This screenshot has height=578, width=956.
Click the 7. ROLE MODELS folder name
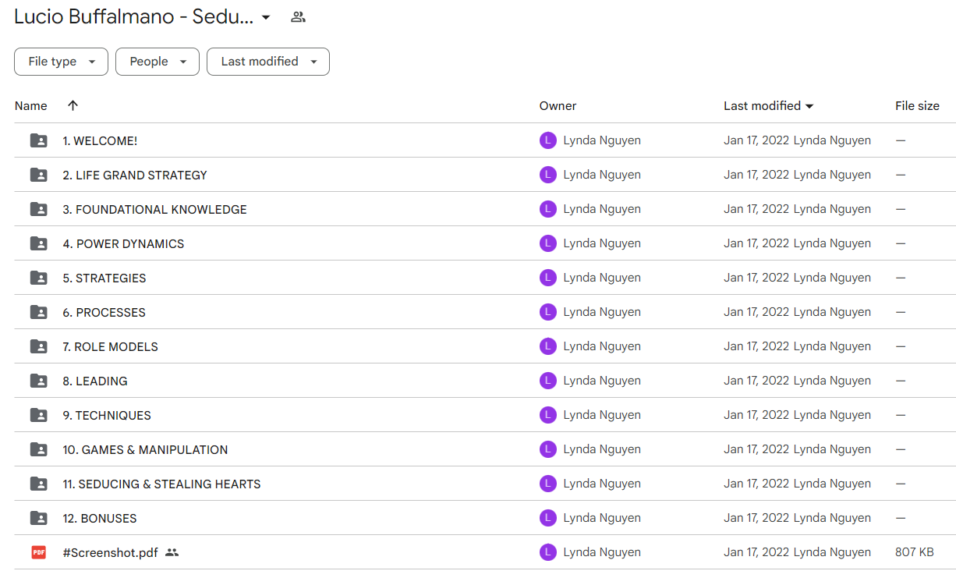point(110,347)
